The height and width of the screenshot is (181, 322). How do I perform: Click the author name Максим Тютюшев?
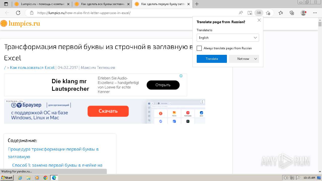pos(98,67)
